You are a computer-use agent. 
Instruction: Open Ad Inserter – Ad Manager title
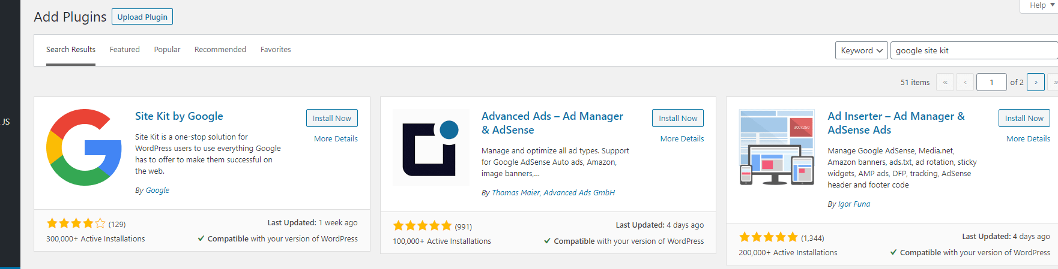pyautogui.click(x=896, y=123)
